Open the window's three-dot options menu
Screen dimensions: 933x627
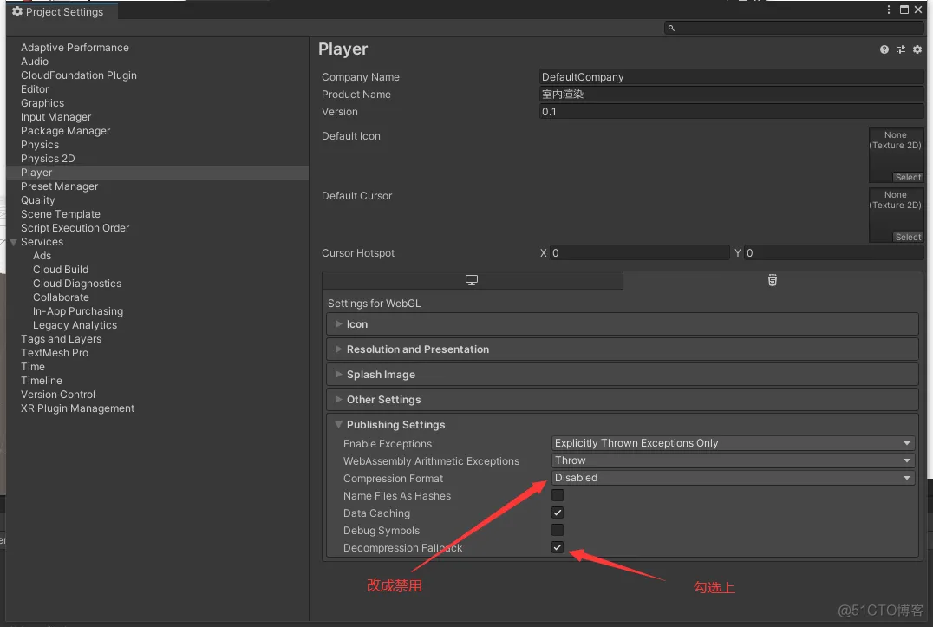pos(889,10)
